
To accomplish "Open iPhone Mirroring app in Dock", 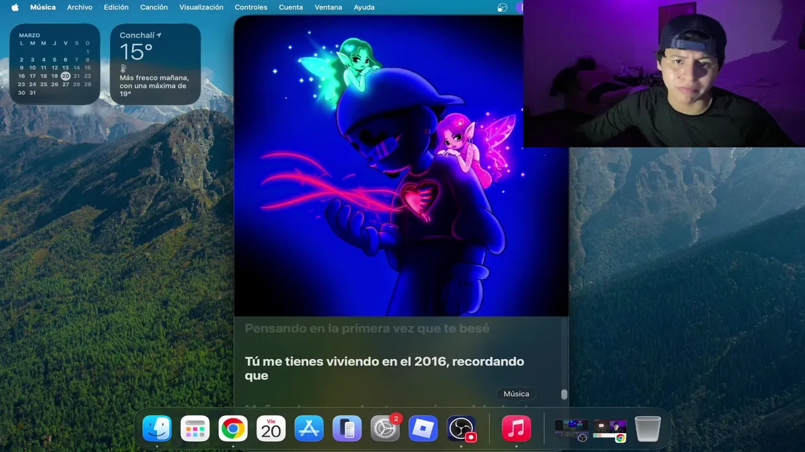I will pos(347,429).
